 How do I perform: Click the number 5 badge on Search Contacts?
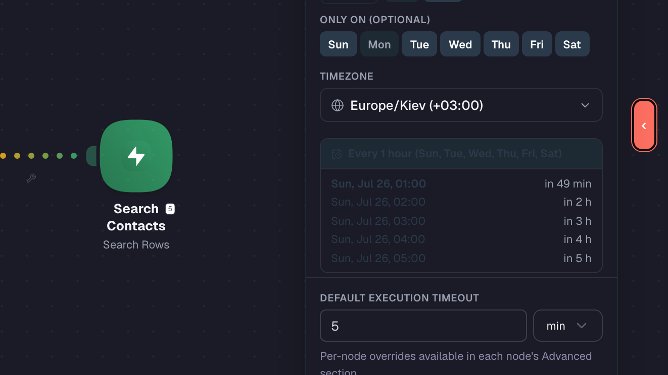pos(170,209)
